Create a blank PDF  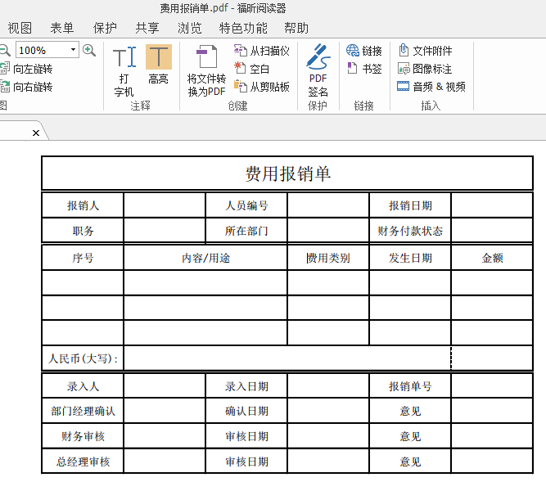point(252,69)
